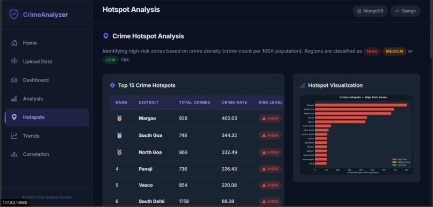Click the green LOW legend badge
The width and height of the screenshot is (433, 207).
coord(111,60)
